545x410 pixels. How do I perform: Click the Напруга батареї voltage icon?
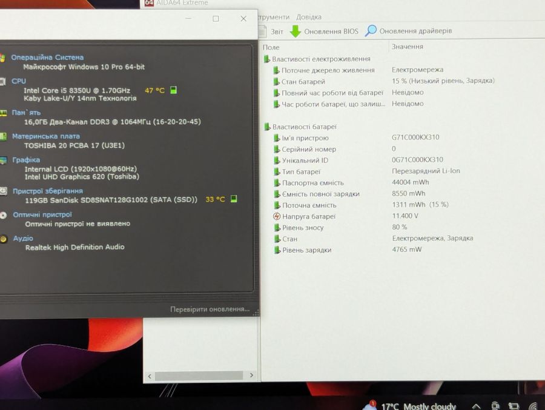click(x=277, y=216)
